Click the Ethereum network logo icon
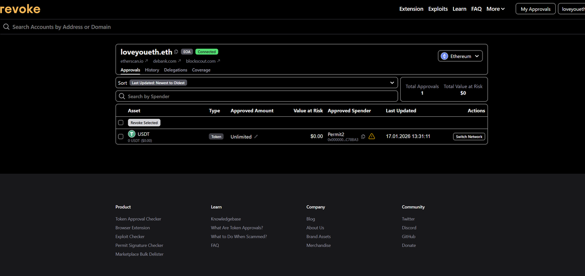Screen dimensions: 585x276 444,56
